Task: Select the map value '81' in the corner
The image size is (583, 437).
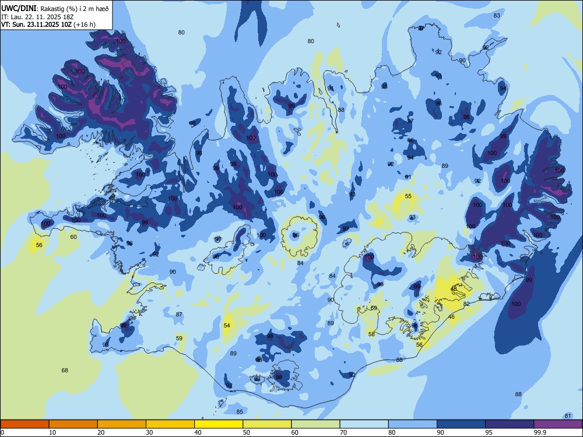Action: pyautogui.click(x=568, y=416)
